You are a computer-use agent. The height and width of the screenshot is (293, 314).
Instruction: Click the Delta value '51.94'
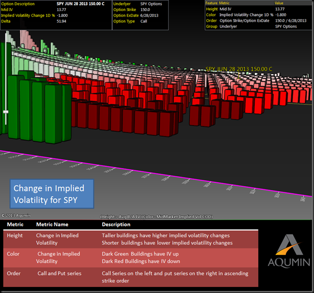click(62, 21)
